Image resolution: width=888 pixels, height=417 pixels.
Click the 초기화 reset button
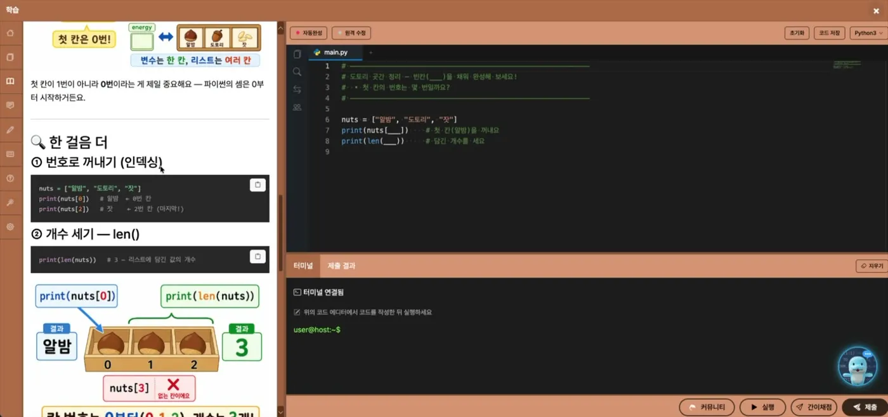(797, 33)
